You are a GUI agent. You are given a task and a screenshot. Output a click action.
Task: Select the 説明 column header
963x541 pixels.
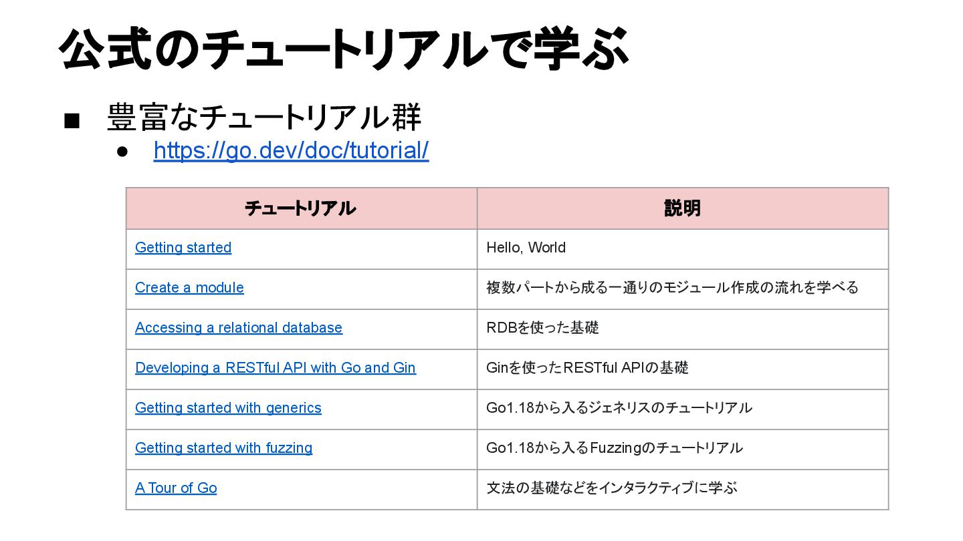pyautogui.click(x=683, y=208)
